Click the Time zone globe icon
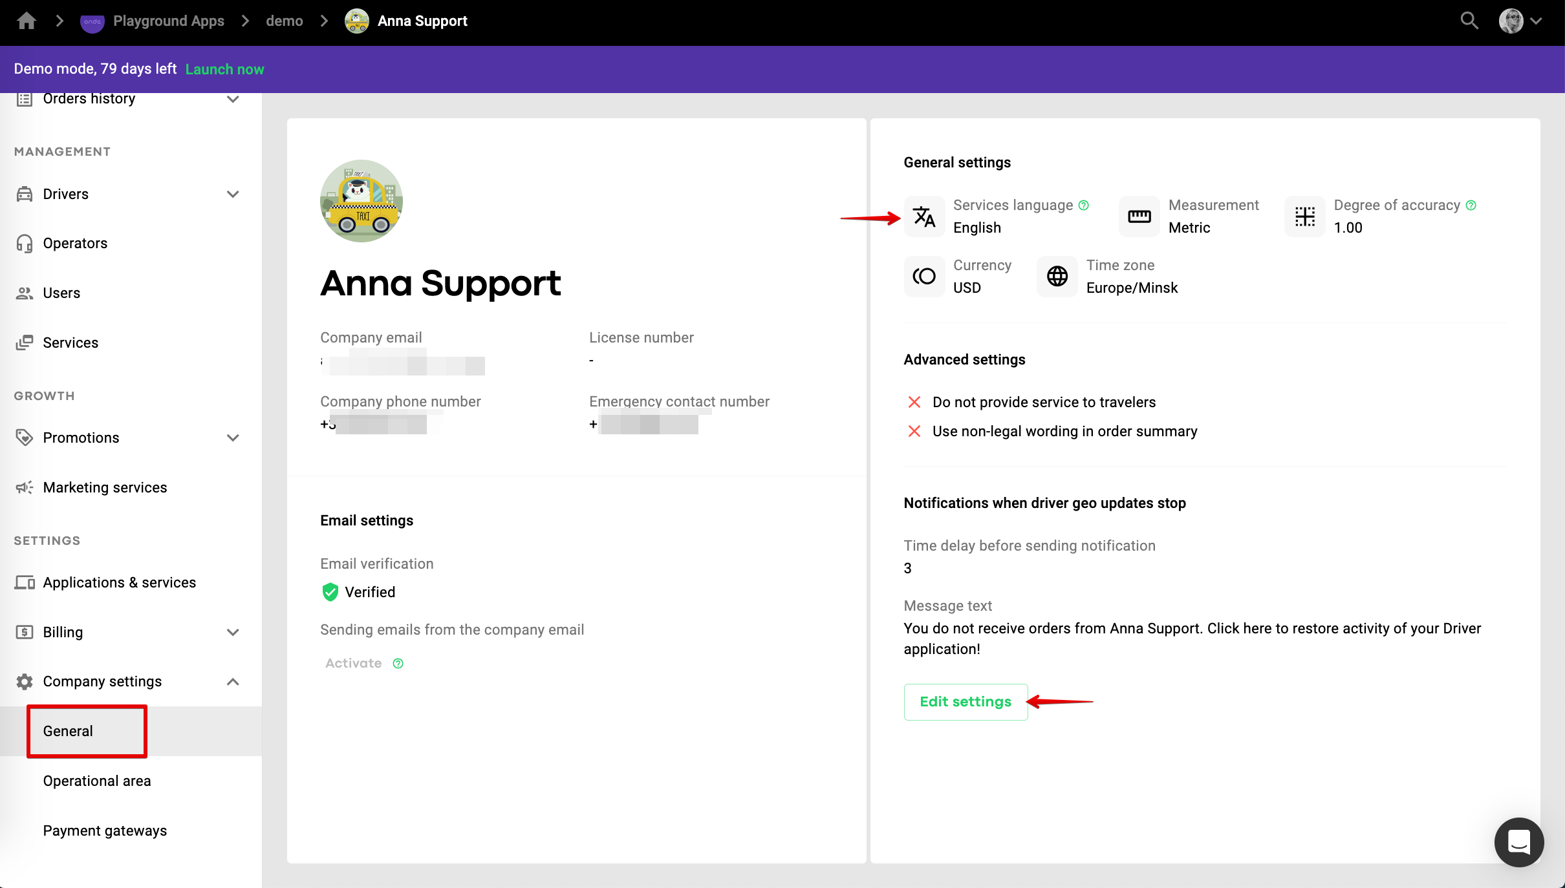This screenshot has height=888, width=1565. [1057, 277]
